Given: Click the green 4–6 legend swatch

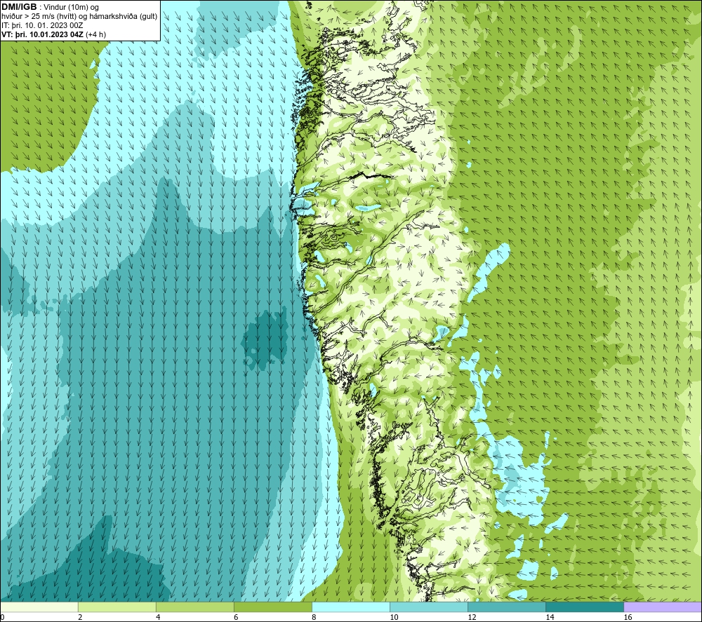Looking at the screenshot, I should 194,607.
